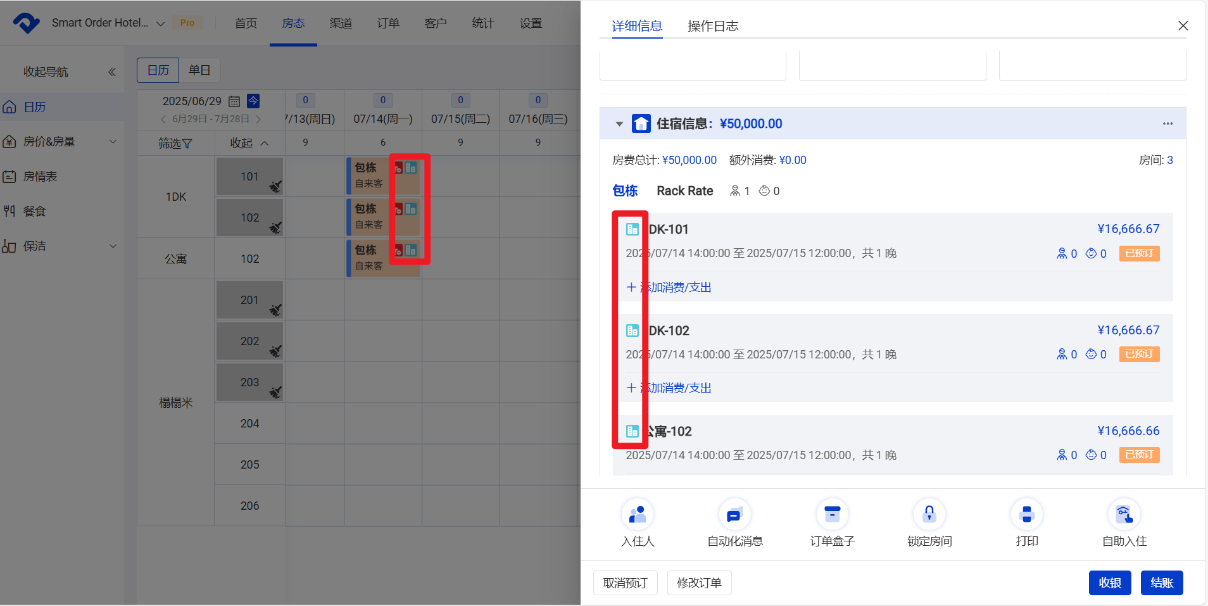Viewport: 1208px width, 606px height.
Task: Click the 入住人 guest icon
Action: (637, 515)
